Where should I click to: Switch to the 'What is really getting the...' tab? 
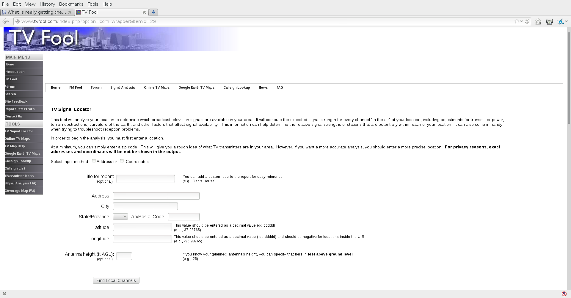click(x=37, y=12)
